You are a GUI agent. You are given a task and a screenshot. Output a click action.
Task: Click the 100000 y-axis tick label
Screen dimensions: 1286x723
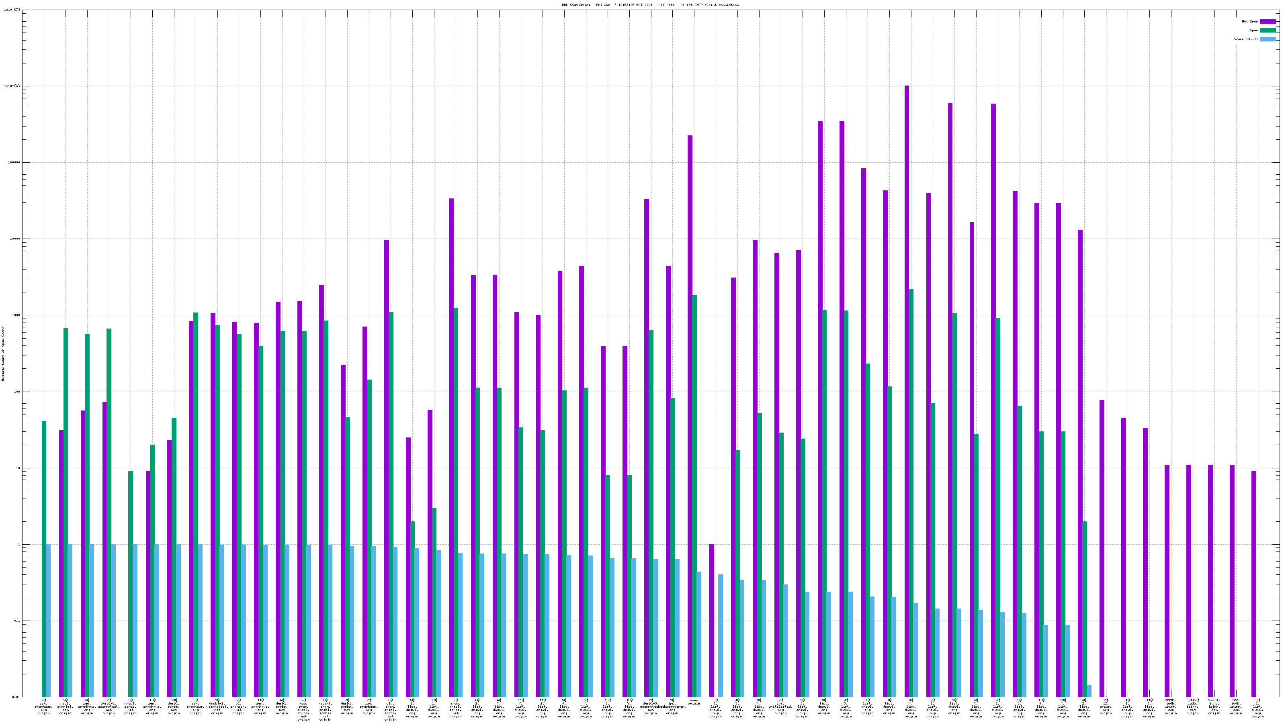(14, 163)
